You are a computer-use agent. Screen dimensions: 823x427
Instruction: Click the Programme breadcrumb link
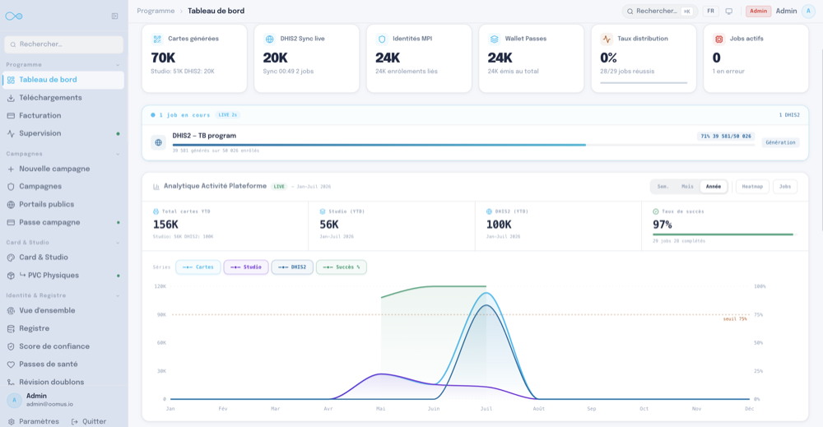tap(156, 11)
